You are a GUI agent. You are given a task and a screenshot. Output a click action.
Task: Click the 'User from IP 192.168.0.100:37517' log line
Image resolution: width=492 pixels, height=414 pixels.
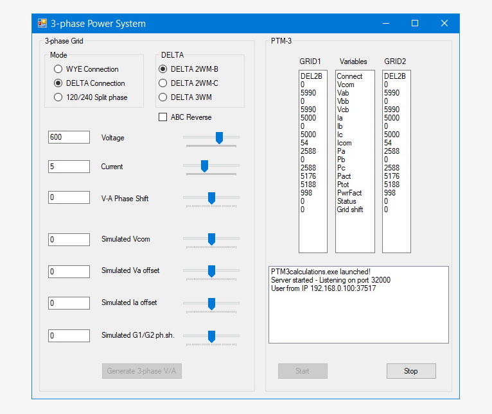click(323, 288)
